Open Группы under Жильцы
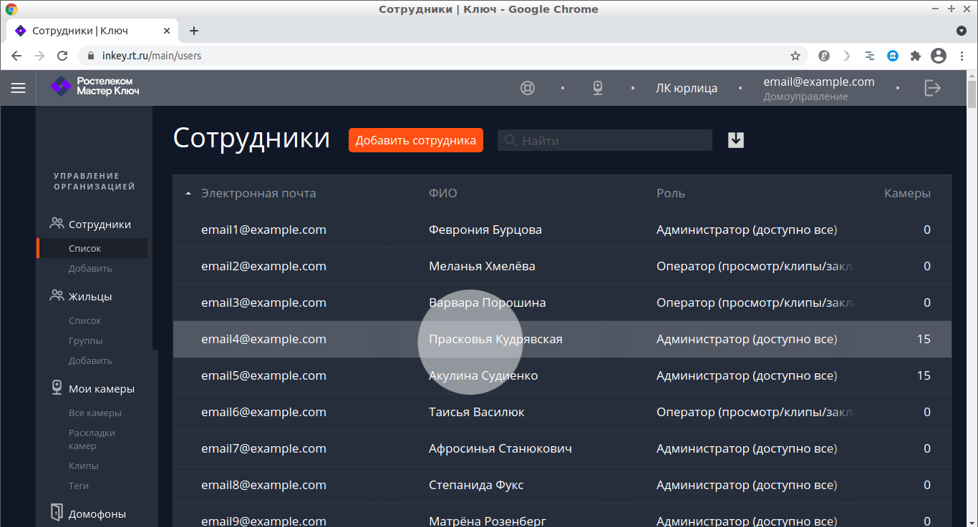Image resolution: width=978 pixels, height=527 pixels. (x=85, y=341)
